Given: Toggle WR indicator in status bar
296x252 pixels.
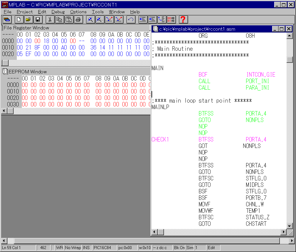Looking at the screenshot, I should pos(60,248).
